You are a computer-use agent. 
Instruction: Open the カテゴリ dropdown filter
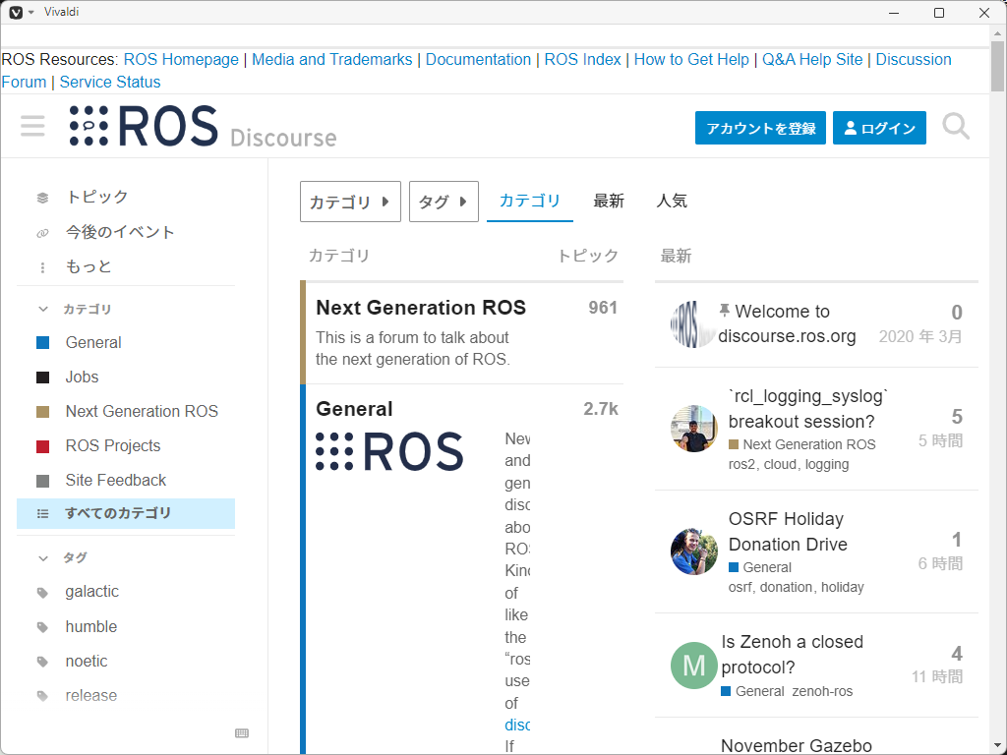(350, 202)
